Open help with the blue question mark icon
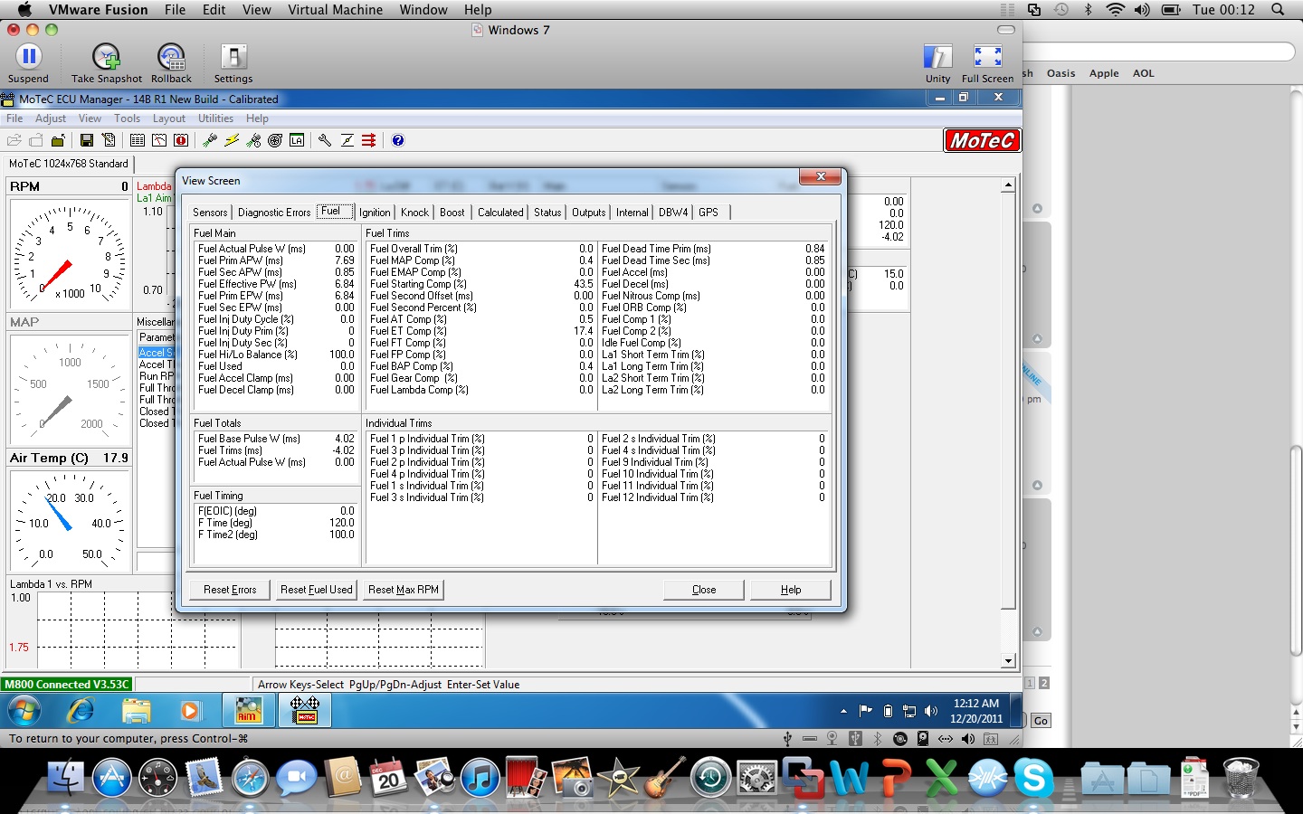This screenshot has width=1303, height=814. (398, 140)
